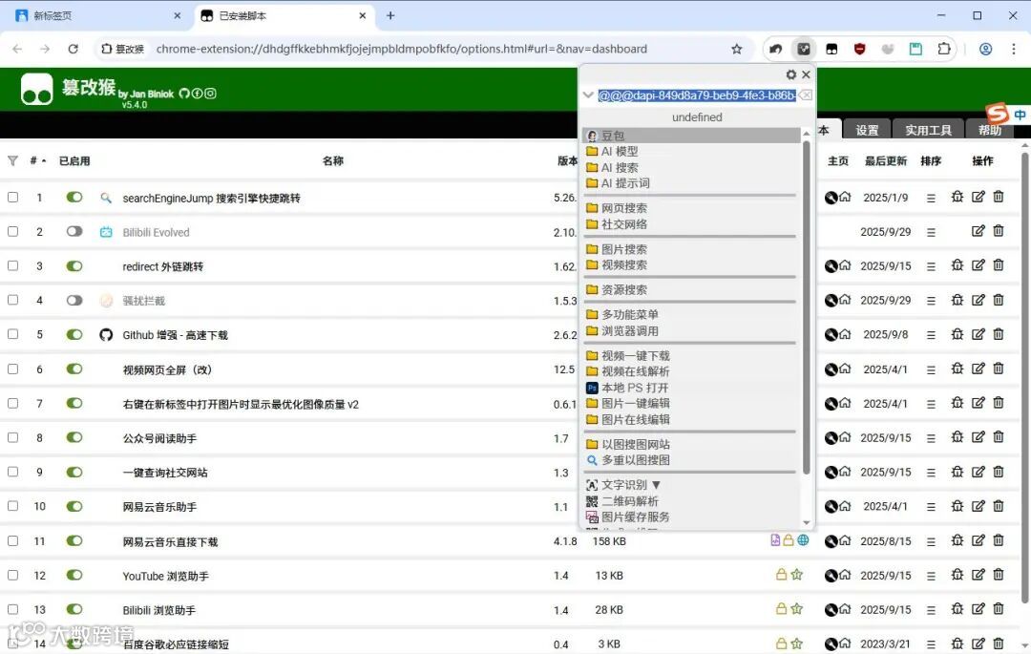Reload the current page
Image resolution: width=1031 pixels, height=654 pixels.
coord(73,49)
